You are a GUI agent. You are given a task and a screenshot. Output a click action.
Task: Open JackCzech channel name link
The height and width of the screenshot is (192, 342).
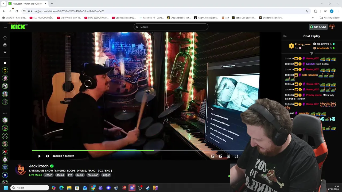click(x=39, y=166)
